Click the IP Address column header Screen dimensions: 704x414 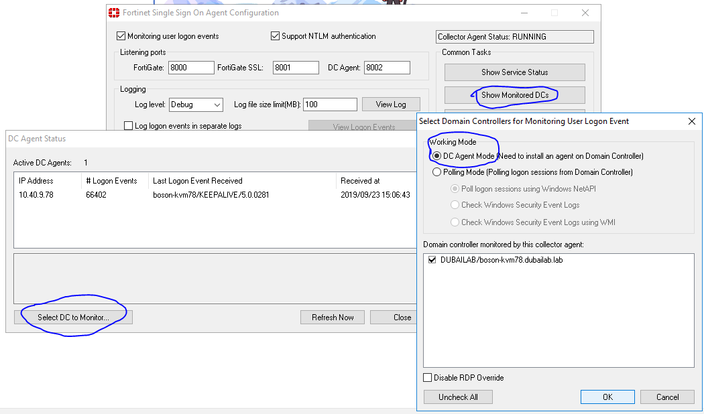(48, 181)
